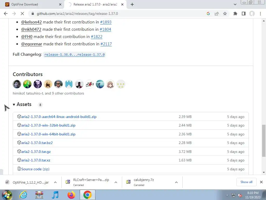This screenshot has width=266, height=200.
Task: Share this page via share icon
Action: click(x=217, y=14)
